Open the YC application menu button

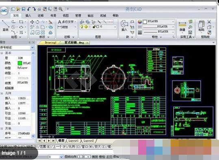tap(4, 11)
